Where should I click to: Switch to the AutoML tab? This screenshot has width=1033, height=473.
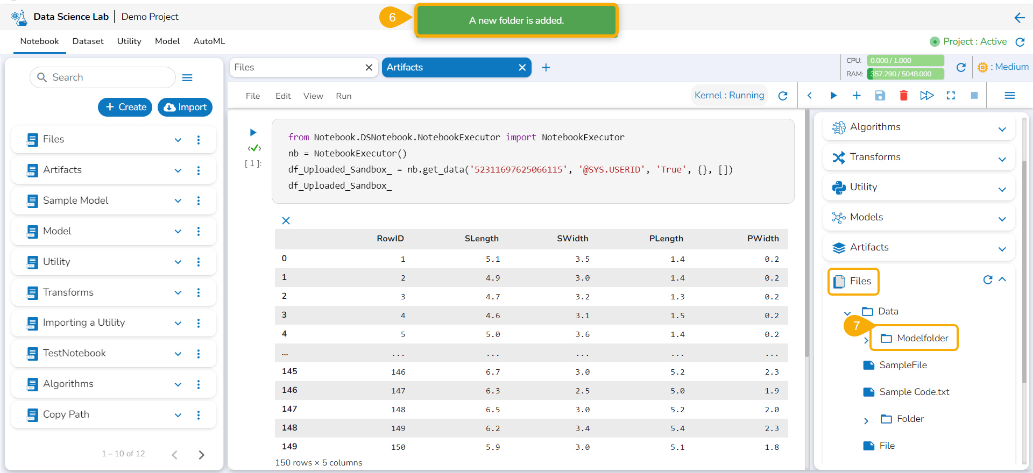tap(209, 41)
